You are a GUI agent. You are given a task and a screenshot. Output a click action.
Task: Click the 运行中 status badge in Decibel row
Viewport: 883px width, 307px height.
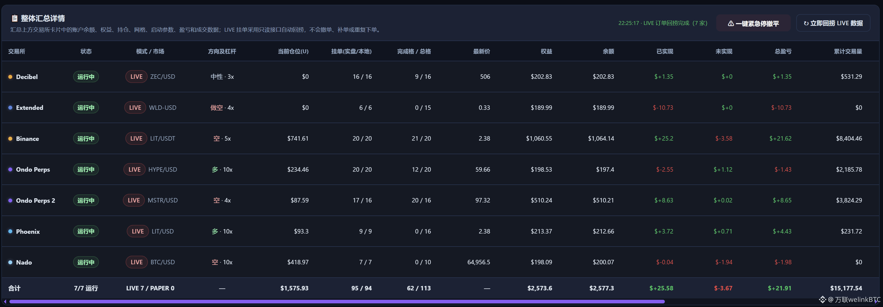(86, 77)
